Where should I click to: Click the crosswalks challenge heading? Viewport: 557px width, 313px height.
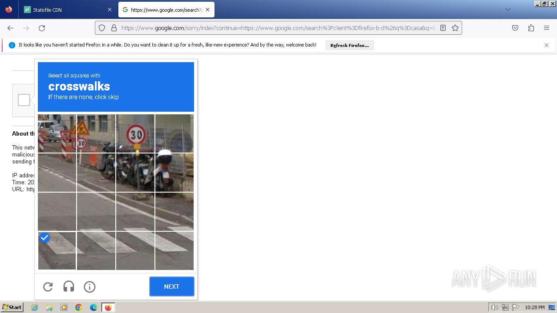(x=79, y=86)
